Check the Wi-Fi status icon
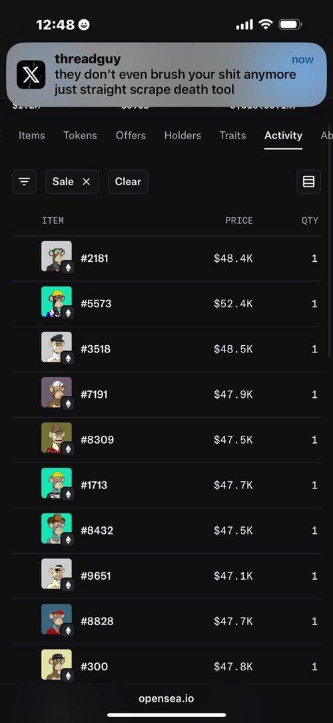The height and width of the screenshot is (723, 333). [266, 25]
